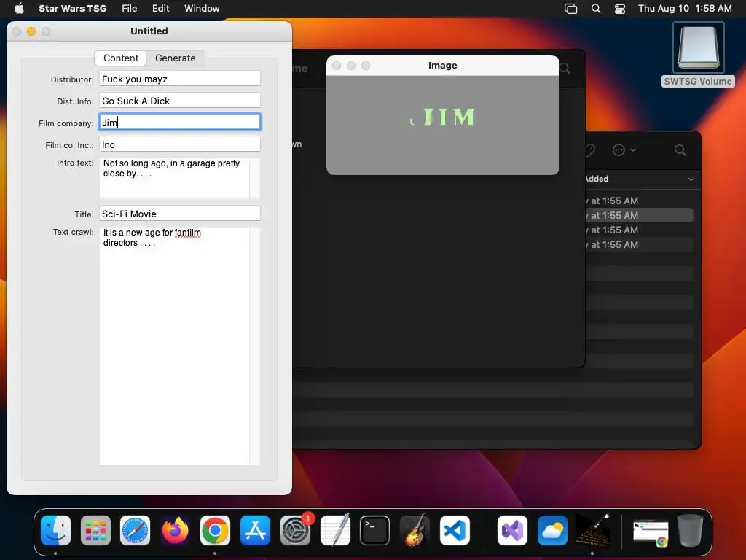Click the Film co. Inc. field
This screenshot has height=560, width=746.
click(180, 144)
